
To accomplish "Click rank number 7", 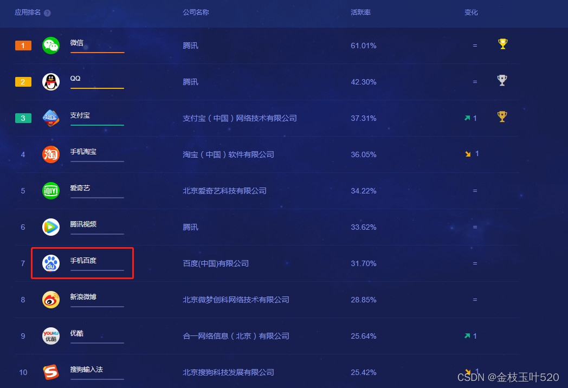I will click(23, 263).
